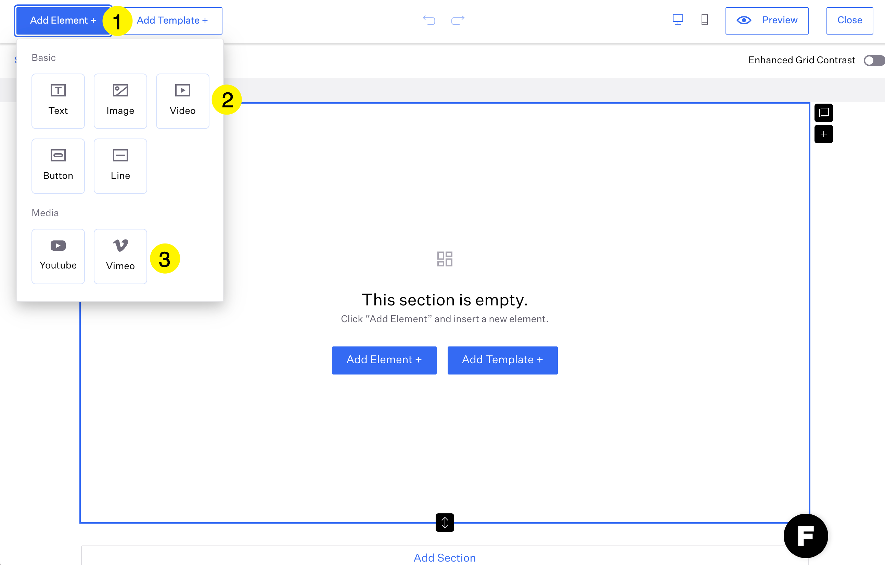The width and height of the screenshot is (885, 565).
Task: Click the section height resize handle
Action: (x=444, y=522)
